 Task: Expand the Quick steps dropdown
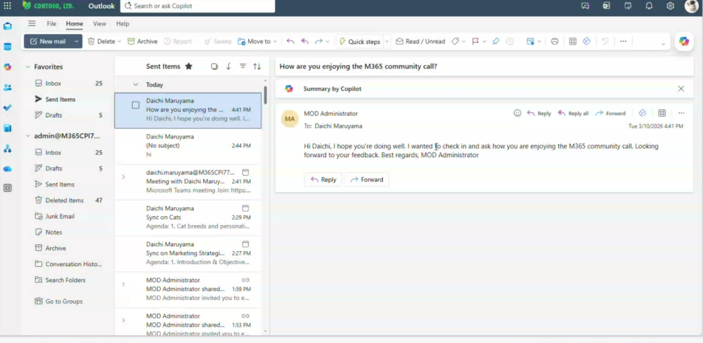(x=387, y=41)
